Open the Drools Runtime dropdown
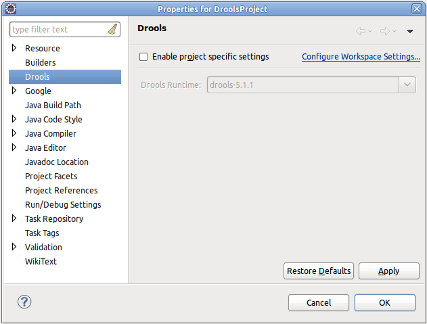 click(x=407, y=85)
